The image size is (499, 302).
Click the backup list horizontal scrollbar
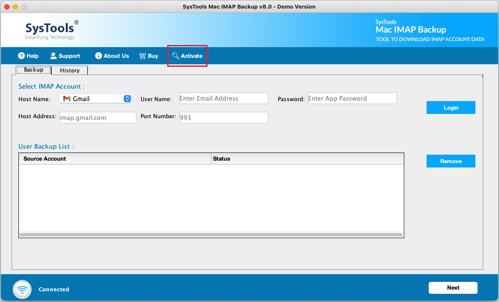pos(211,235)
